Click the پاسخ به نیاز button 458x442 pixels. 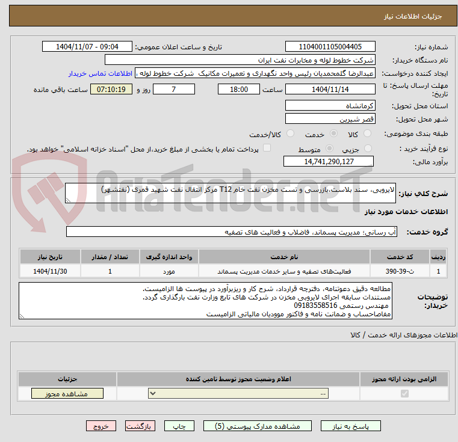351,426
